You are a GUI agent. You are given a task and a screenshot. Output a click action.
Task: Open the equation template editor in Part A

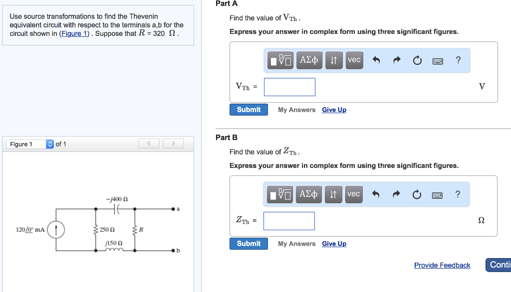click(279, 60)
